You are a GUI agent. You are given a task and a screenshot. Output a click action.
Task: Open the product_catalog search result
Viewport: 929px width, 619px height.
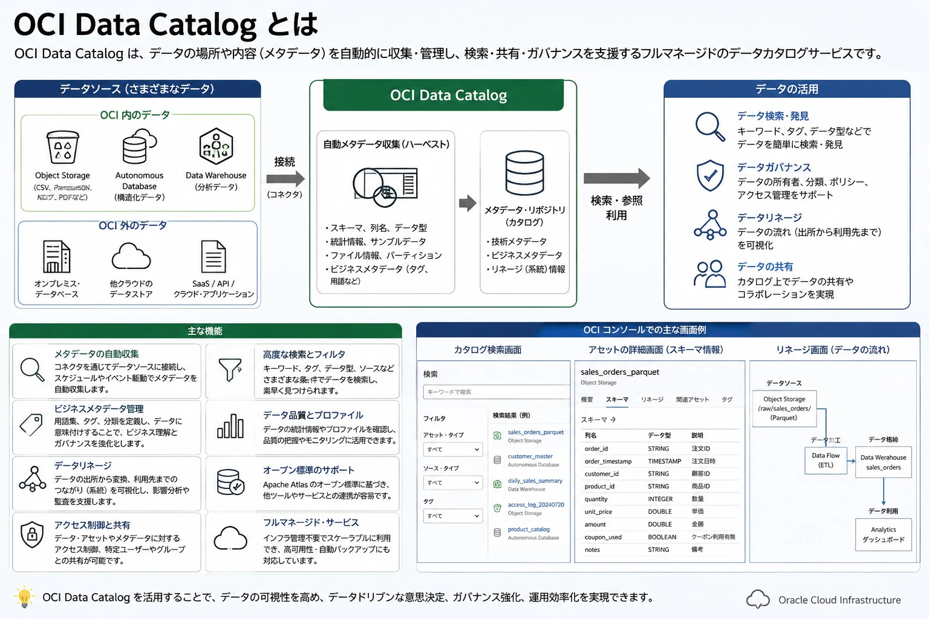coord(529,529)
